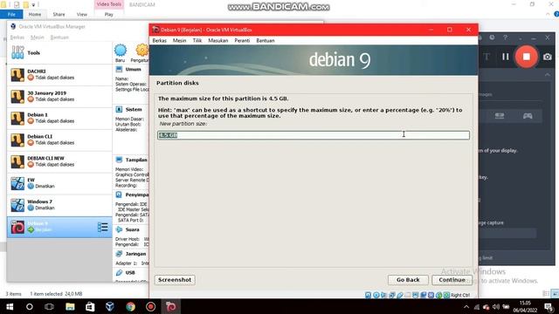Viewport: 559px width, 314px height.
Task: Open VirtualBox cube icon on taskbar
Action: click(x=110, y=306)
